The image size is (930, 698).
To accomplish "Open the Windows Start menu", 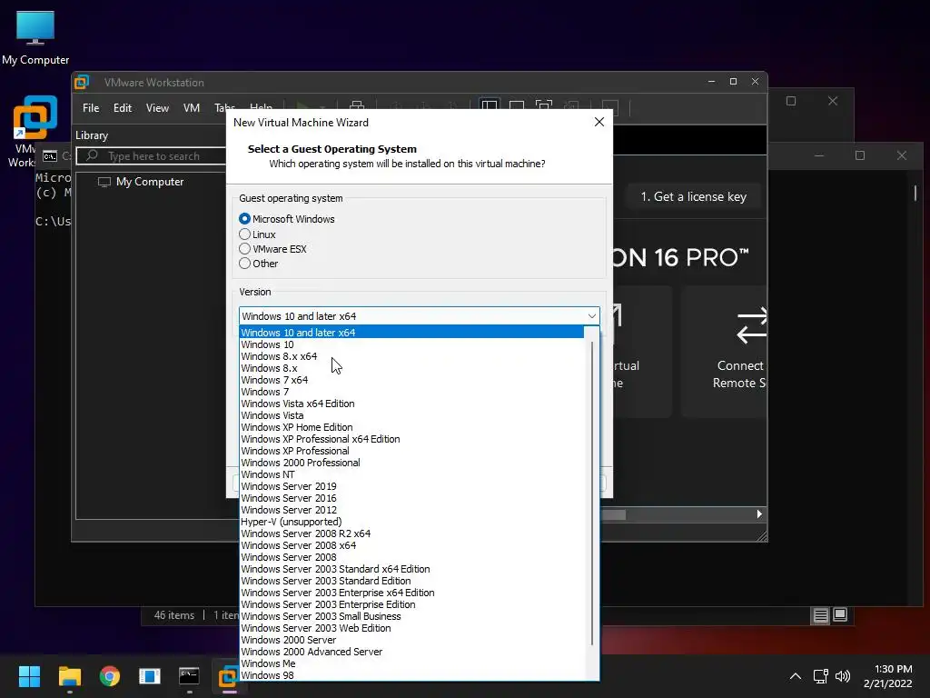I will (x=29, y=676).
